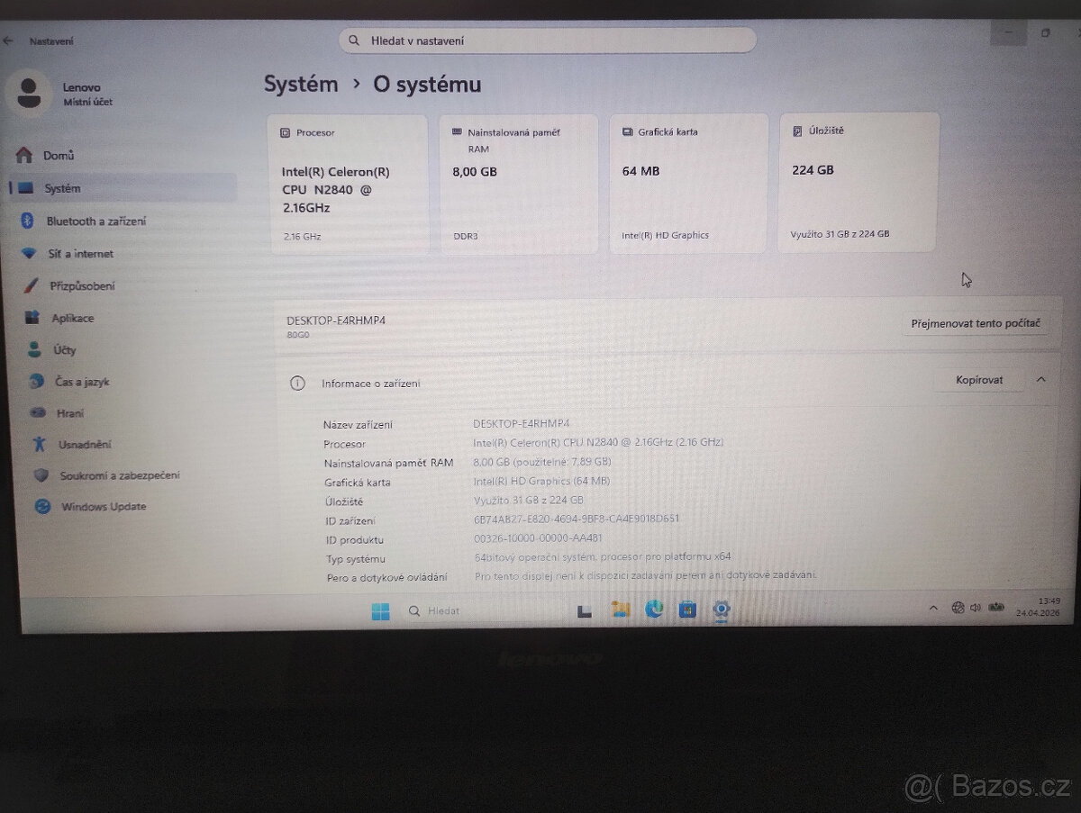Click the Systém breadcrumb link
1081x813 pixels.
point(301,85)
